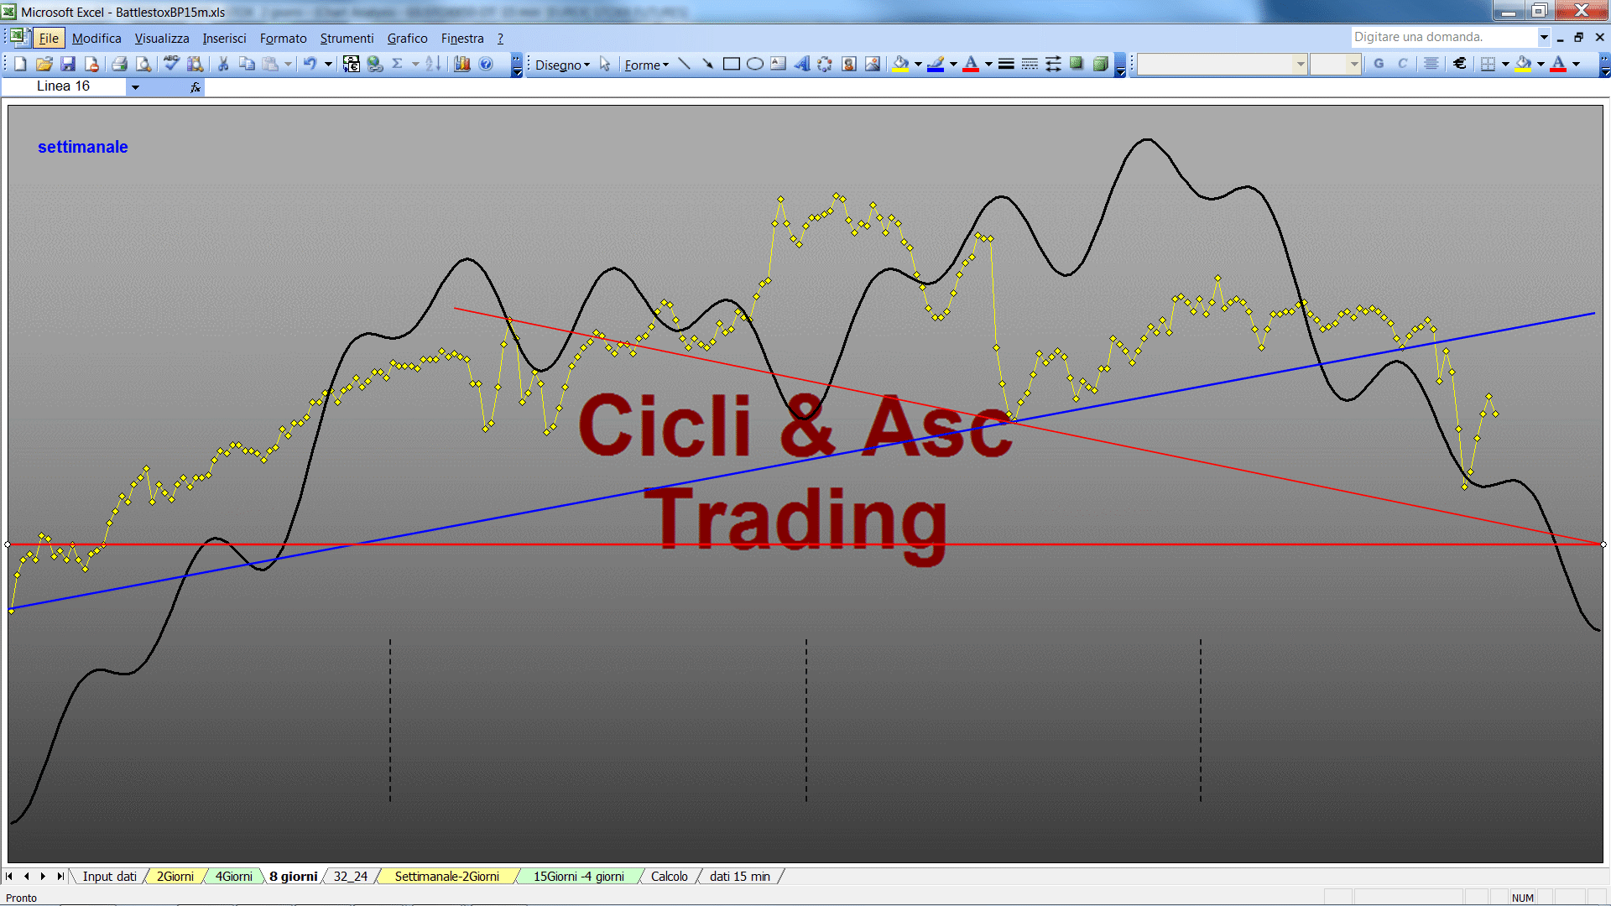Switch to the 4Giorni sheet tab
This screenshot has width=1611, height=906.
tap(233, 876)
